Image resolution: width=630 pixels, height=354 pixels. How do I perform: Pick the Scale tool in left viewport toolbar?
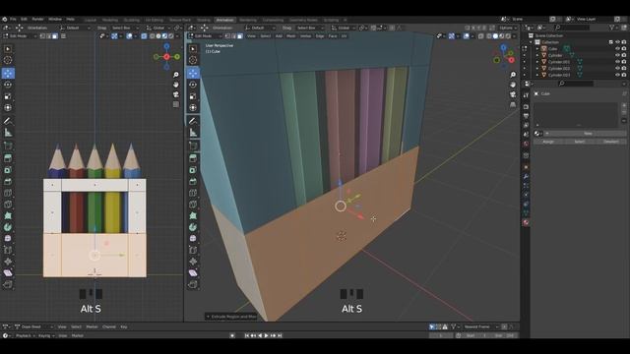[x=8, y=96]
